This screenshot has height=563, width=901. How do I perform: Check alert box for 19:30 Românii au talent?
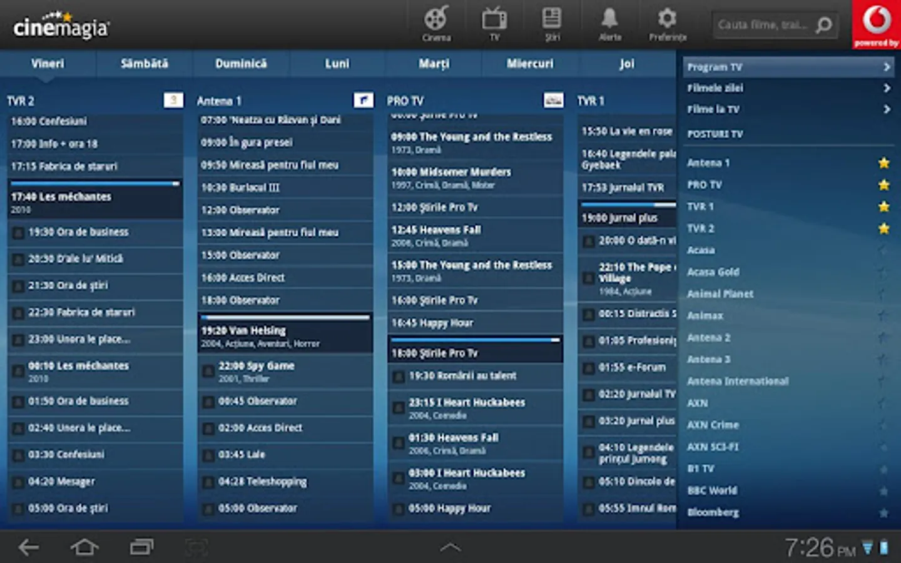coord(398,377)
